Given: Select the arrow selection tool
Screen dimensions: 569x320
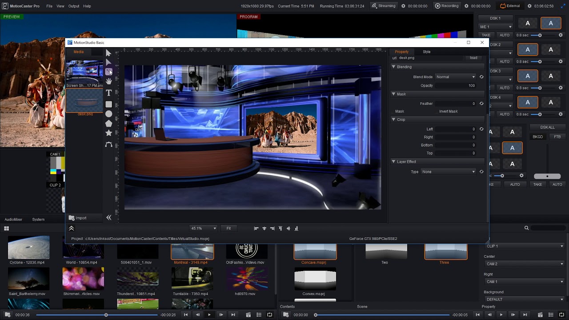Looking at the screenshot, I should (108, 52).
